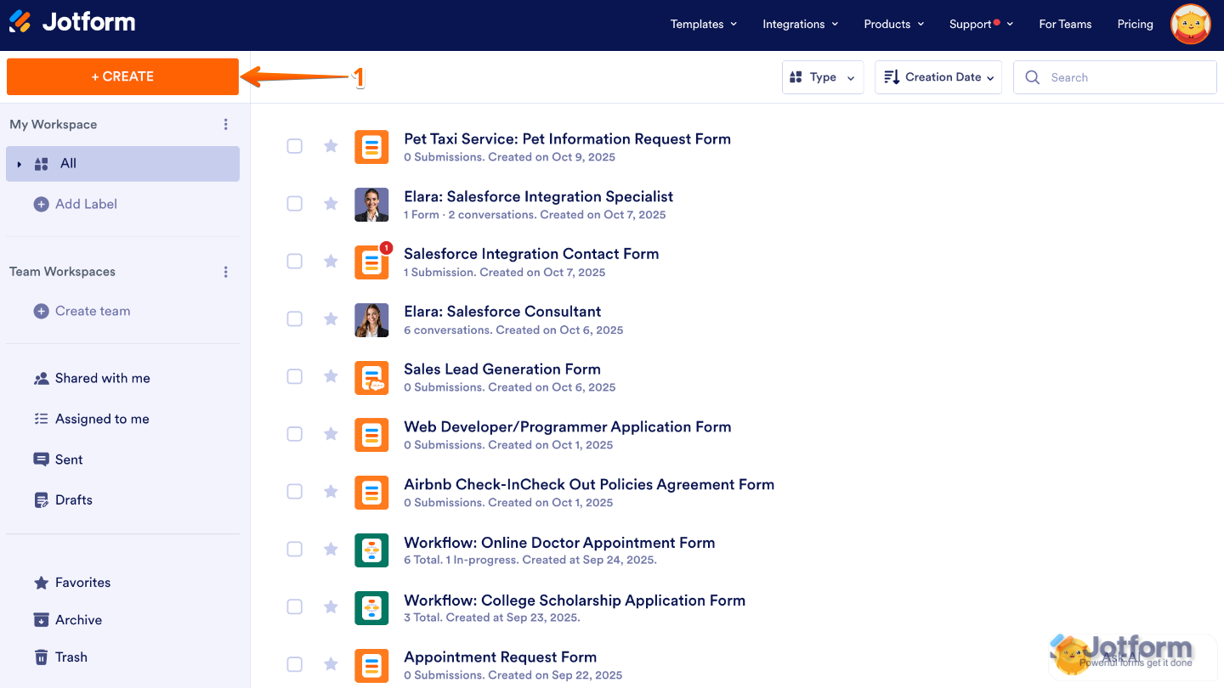Check Airbnb Check-In Policies Agreement Form row
This screenshot has width=1224, height=688.
click(x=295, y=492)
